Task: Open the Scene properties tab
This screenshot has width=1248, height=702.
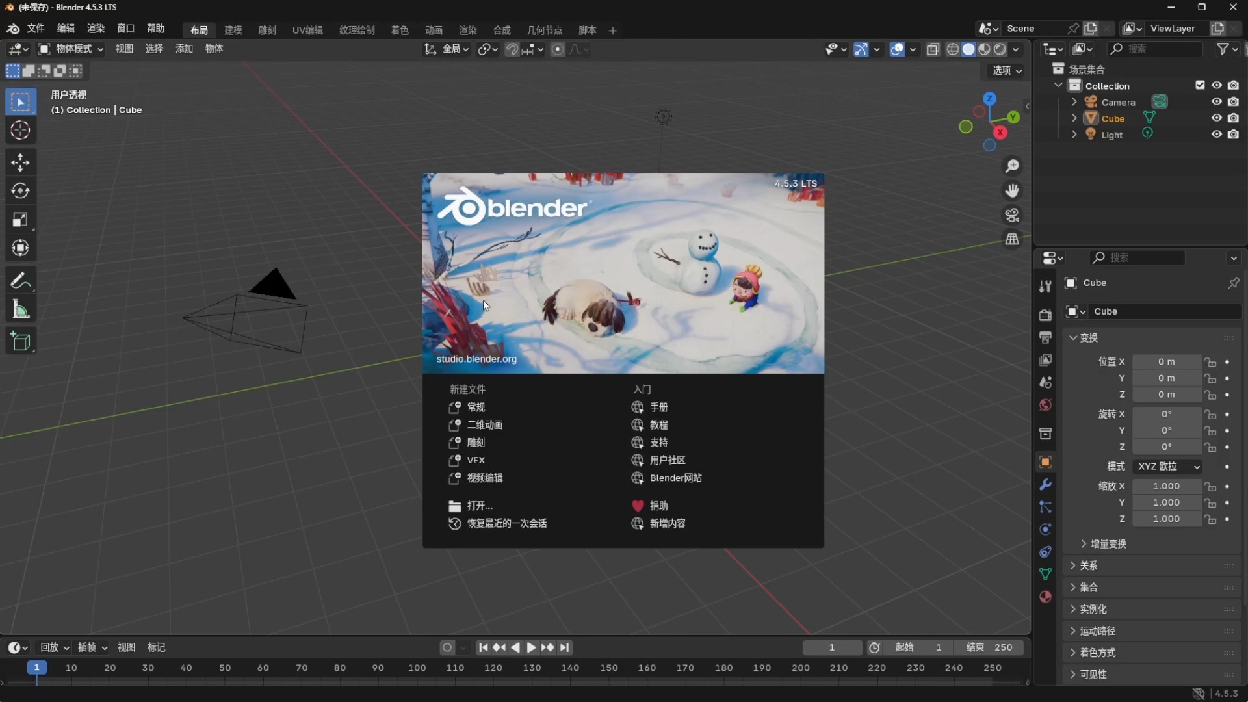Action: pyautogui.click(x=1045, y=383)
